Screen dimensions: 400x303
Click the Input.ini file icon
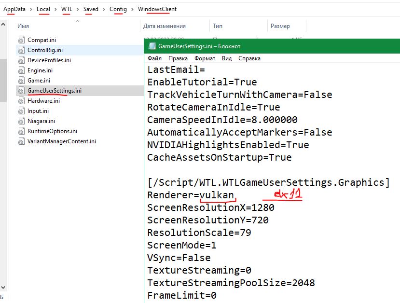click(21, 111)
